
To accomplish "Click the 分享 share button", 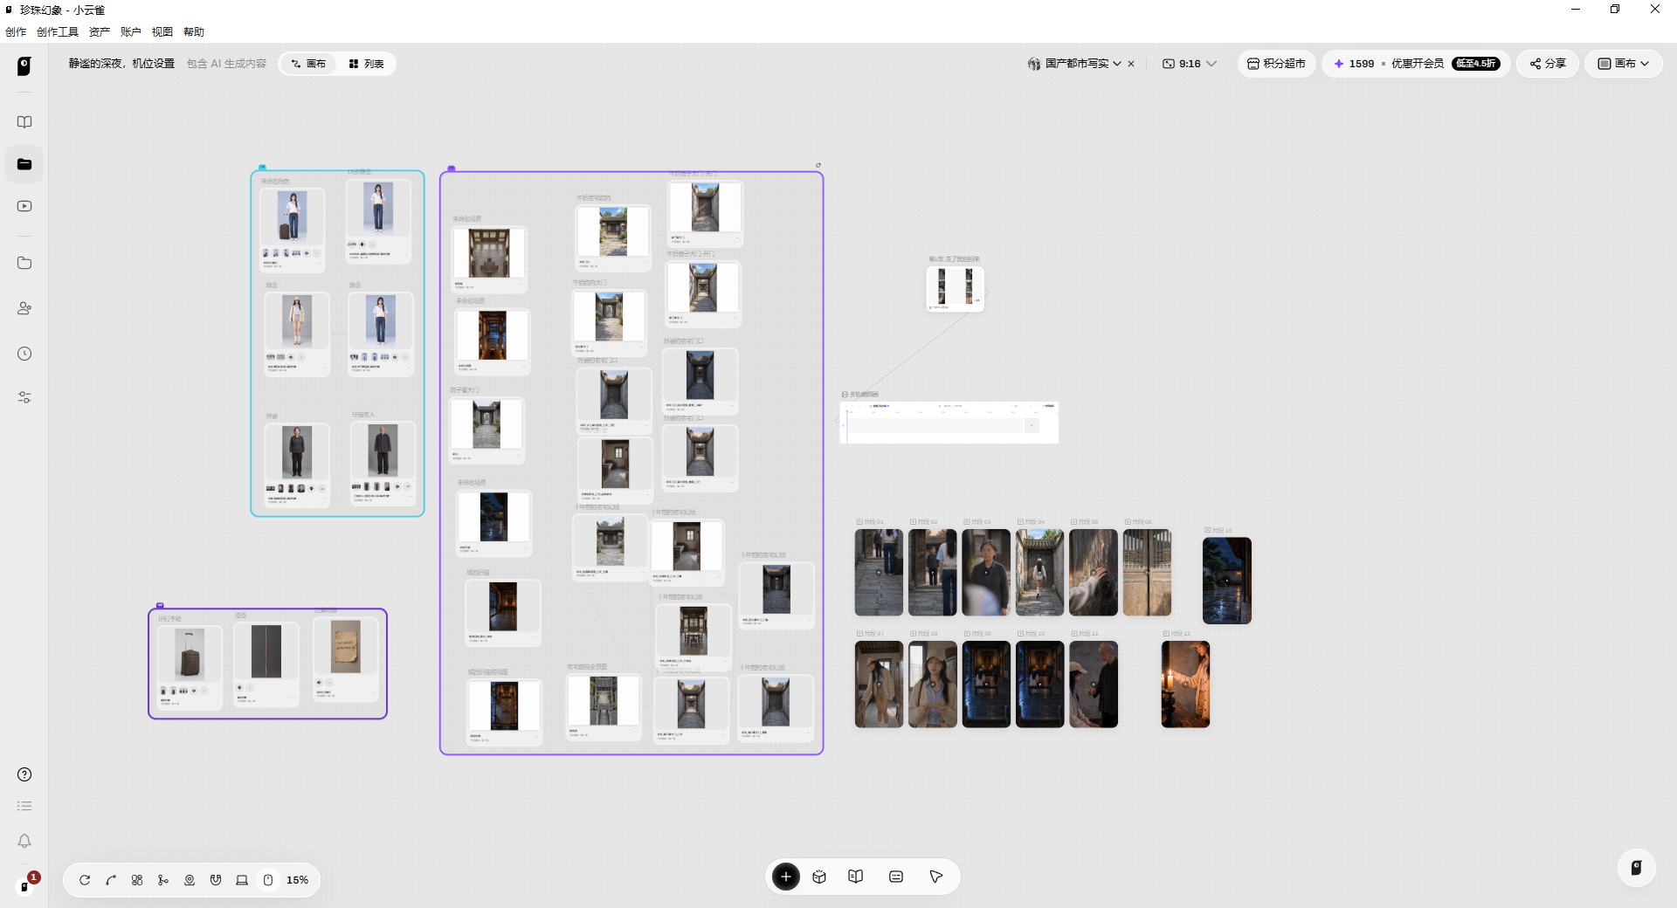I will [1548, 64].
